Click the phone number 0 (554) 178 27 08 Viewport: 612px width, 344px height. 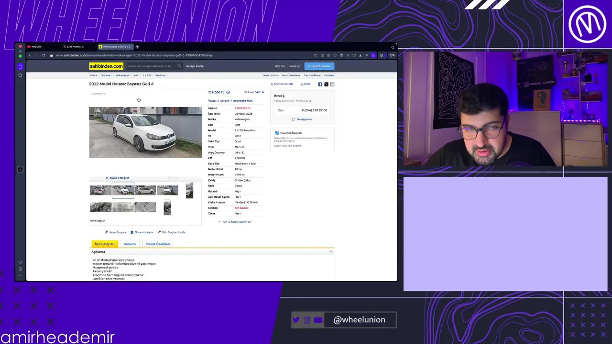coord(314,110)
